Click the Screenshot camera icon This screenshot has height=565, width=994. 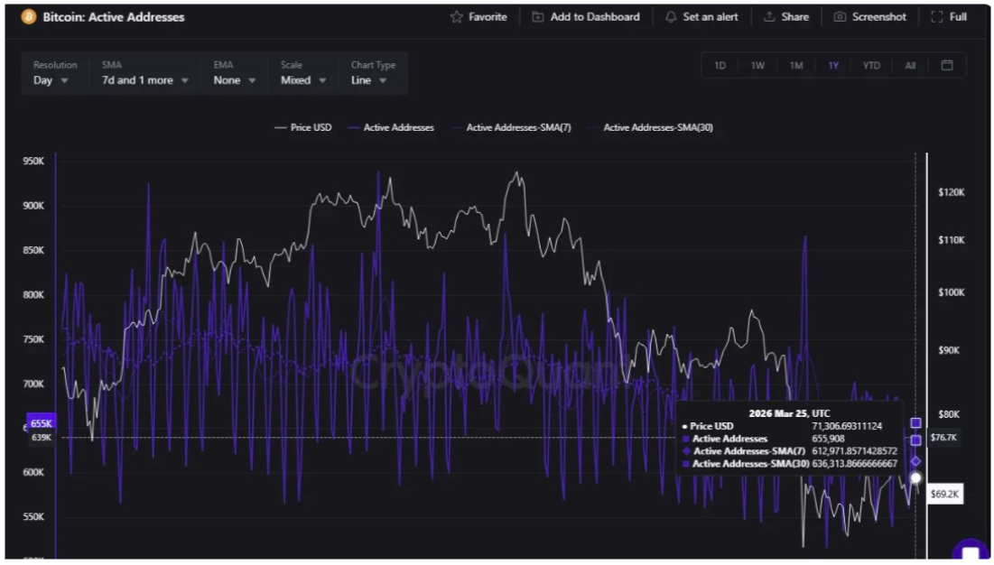tap(839, 16)
